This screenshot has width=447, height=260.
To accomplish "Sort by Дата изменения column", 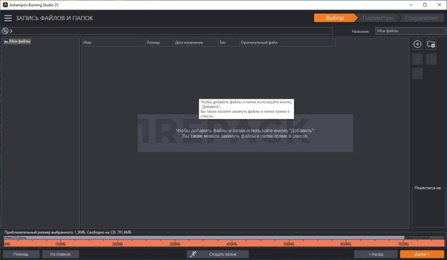I will coord(195,42).
